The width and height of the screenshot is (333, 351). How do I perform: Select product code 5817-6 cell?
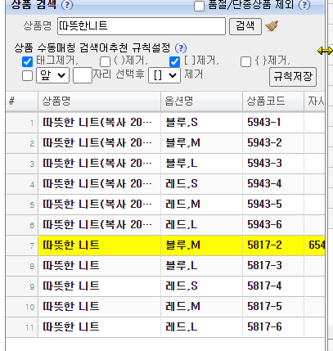(x=273, y=327)
